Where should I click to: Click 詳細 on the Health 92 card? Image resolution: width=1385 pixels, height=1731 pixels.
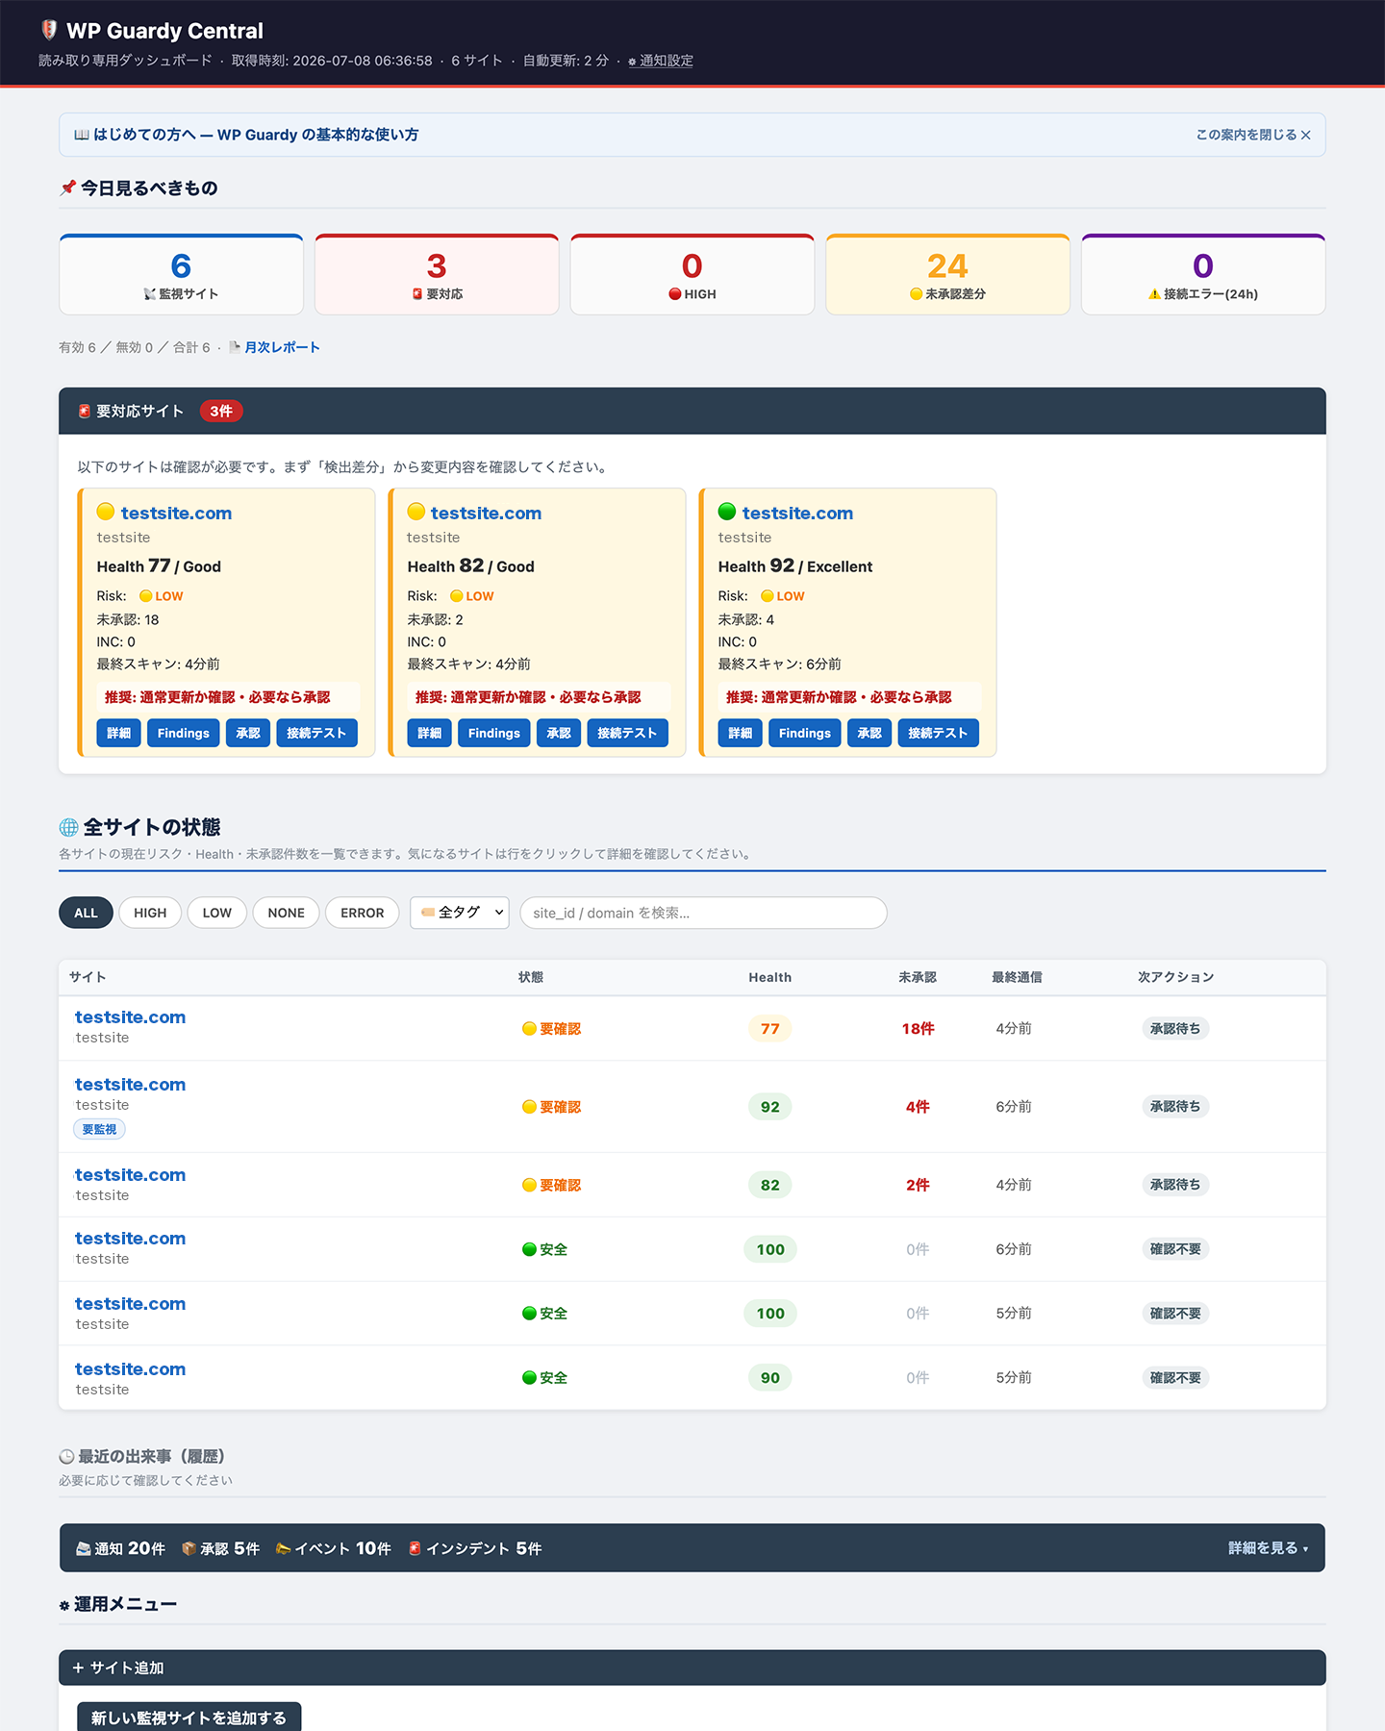coord(740,733)
